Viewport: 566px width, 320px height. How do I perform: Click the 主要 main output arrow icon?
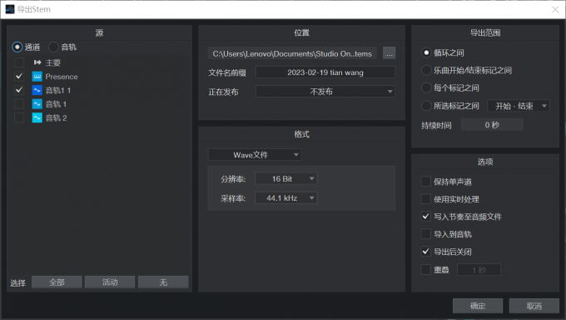(x=37, y=62)
